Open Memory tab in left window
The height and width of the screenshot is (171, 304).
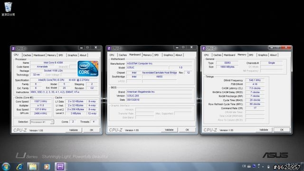(52, 55)
